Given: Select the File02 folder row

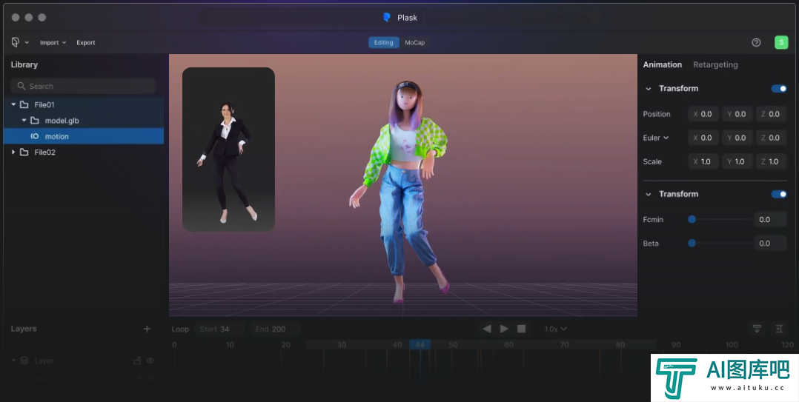Looking at the screenshot, I should pos(84,153).
